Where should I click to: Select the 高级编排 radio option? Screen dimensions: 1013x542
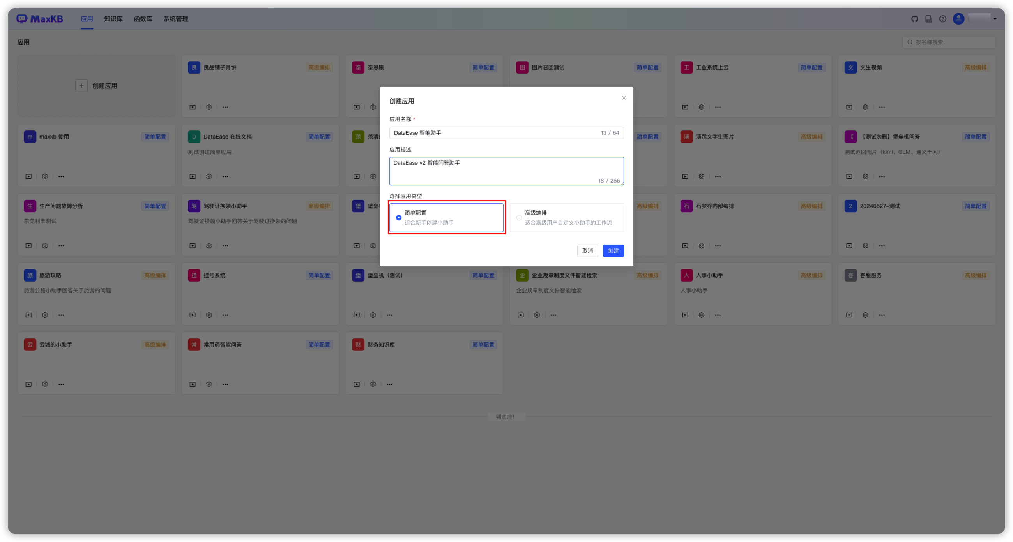(519, 218)
